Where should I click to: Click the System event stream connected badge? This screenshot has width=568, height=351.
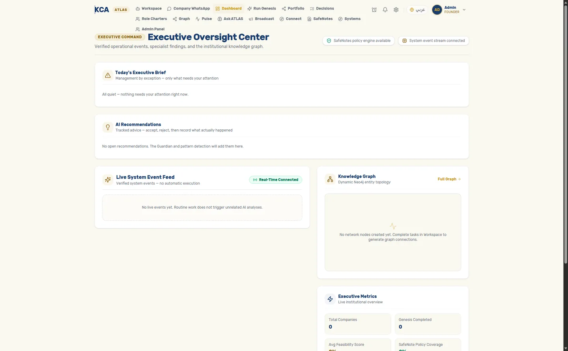[x=433, y=41]
